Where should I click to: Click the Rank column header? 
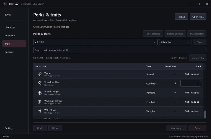[x=199, y=66]
